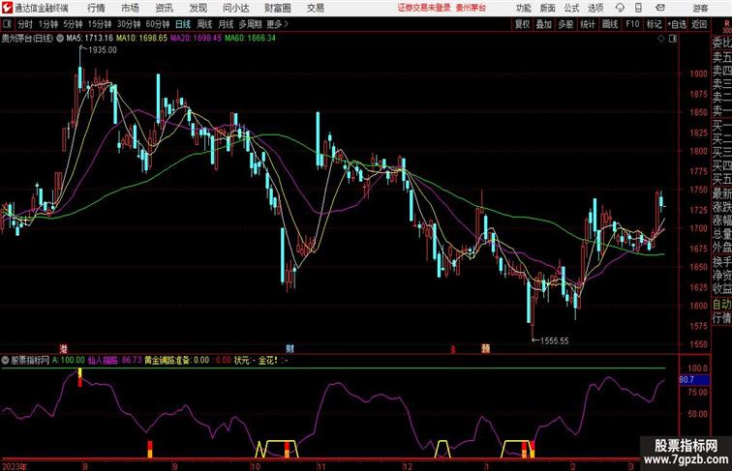732x471 pixels.
Task: Click the 统计 toolbar button
Action: [588, 24]
